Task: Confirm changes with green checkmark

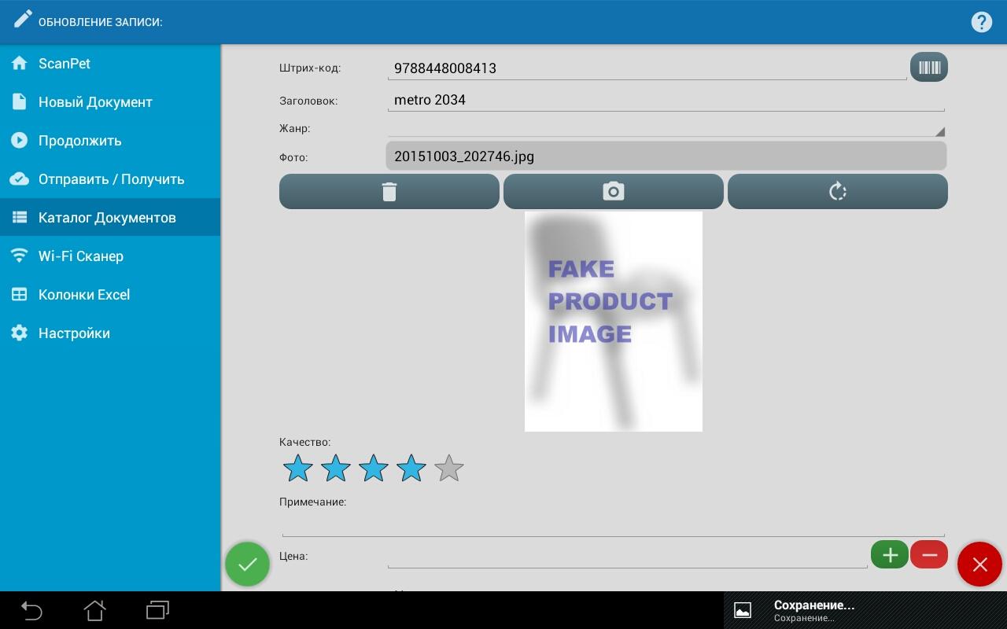Action: (247, 564)
